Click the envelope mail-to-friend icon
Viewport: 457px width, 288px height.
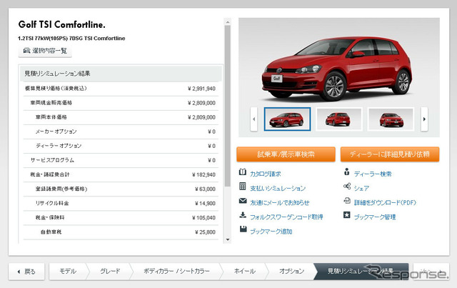coord(243,201)
